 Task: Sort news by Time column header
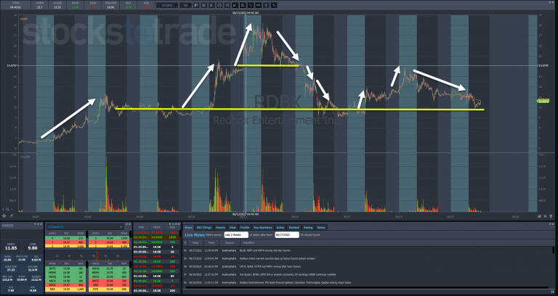tap(211, 243)
